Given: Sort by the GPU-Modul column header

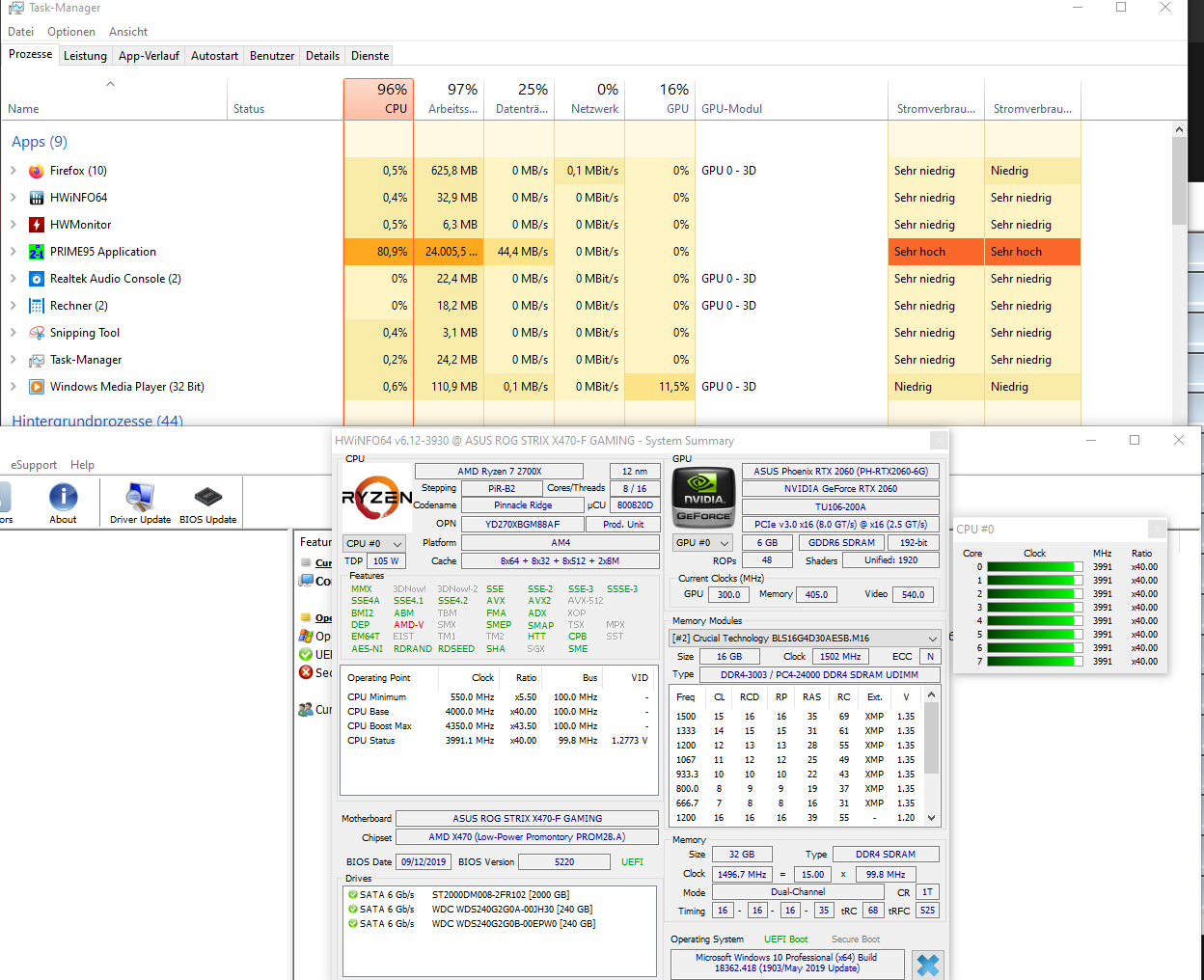Looking at the screenshot, I should (791, 99).
